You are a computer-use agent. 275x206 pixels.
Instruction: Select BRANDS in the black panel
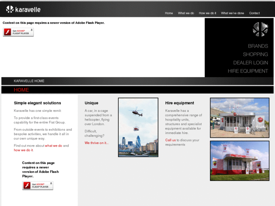coord(258,46)
